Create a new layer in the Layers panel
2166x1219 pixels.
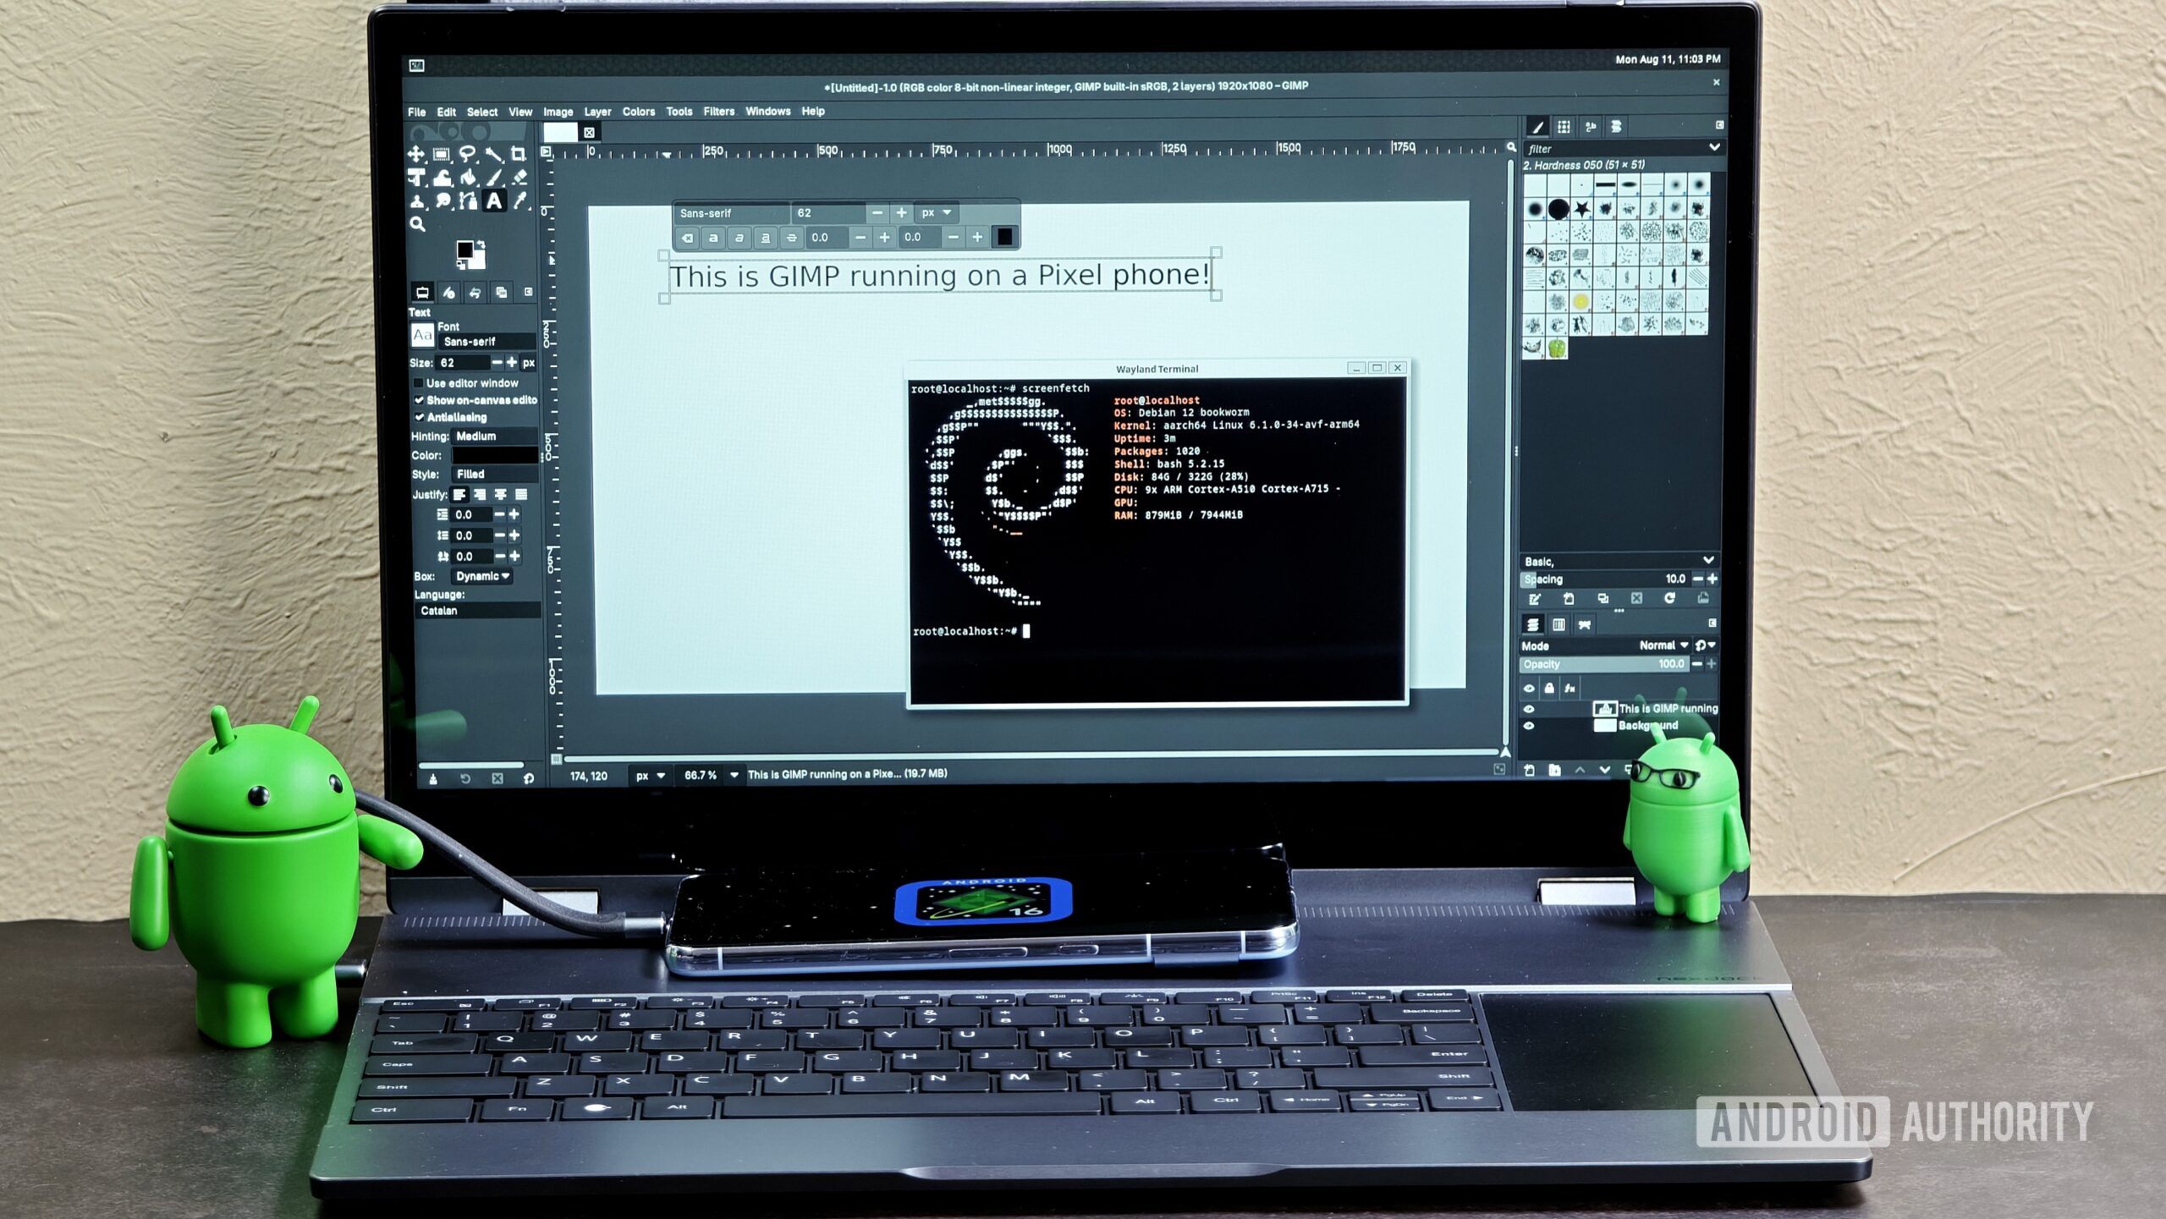click(x=1530, y=769)
